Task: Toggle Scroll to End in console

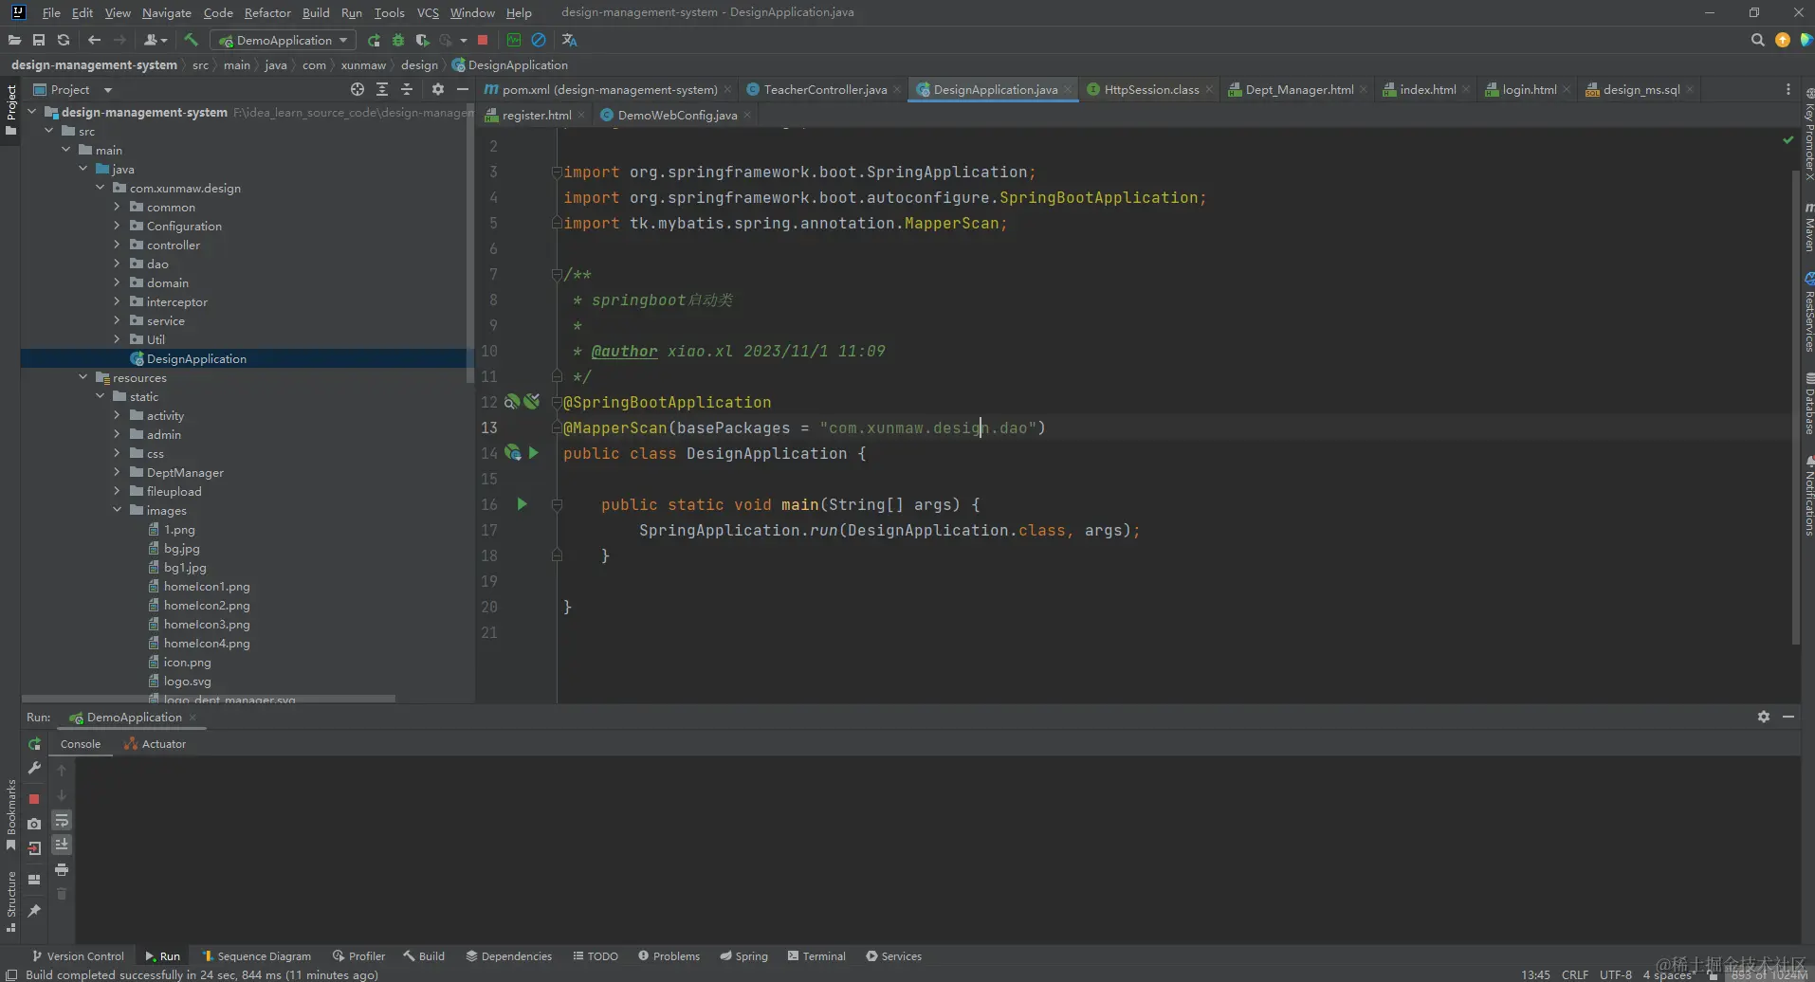Action: tap(62, 845)
